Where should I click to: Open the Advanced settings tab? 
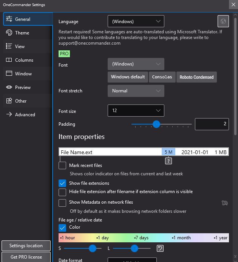coord(28,114)
